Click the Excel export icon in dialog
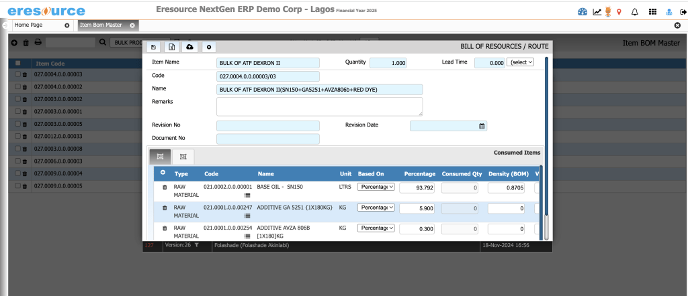 [x=171, y=47]
